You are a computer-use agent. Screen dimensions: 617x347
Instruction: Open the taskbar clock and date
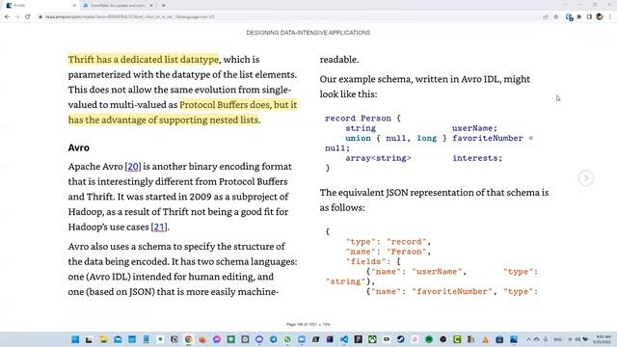coord(603,339)
